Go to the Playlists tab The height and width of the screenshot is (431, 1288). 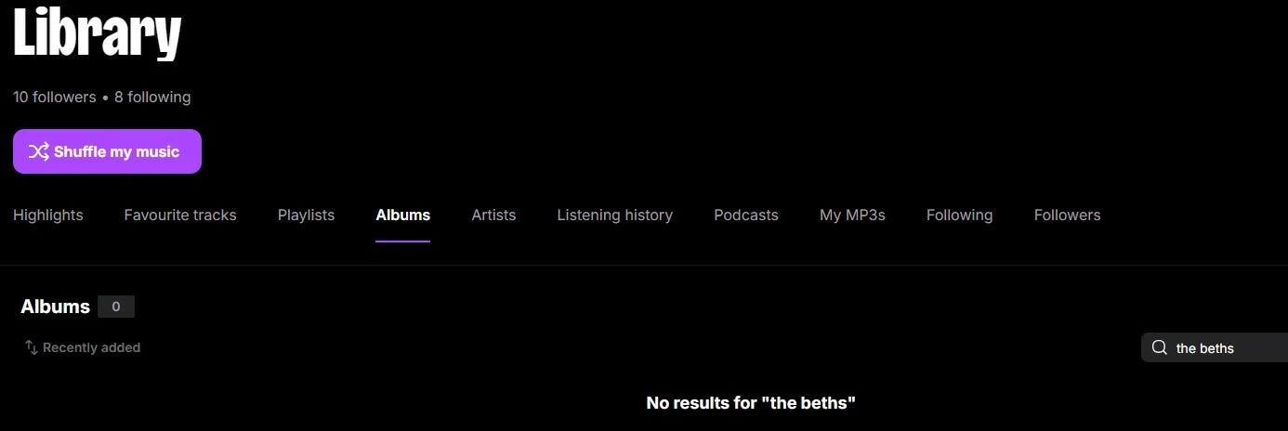[x=306, y=215]
